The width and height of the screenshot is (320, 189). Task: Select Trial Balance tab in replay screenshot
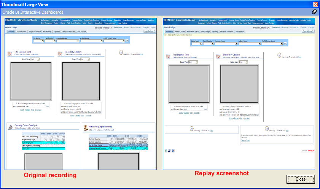pyautogui.click(x=240, y=32)
